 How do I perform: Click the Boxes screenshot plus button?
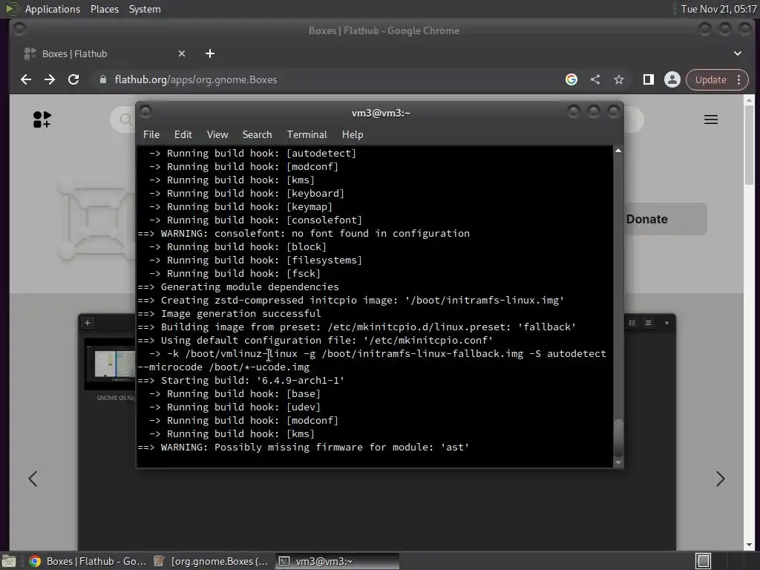click(88, 323)
